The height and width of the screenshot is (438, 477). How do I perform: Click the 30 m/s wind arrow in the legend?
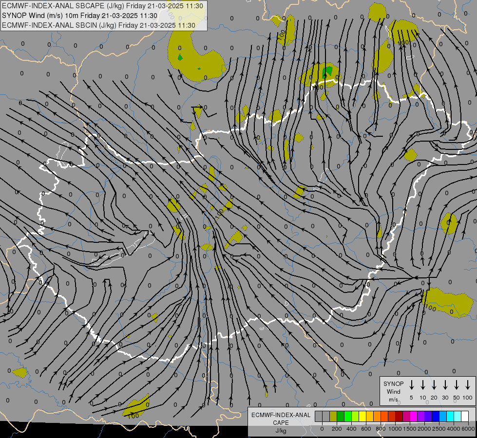(445, 385)
